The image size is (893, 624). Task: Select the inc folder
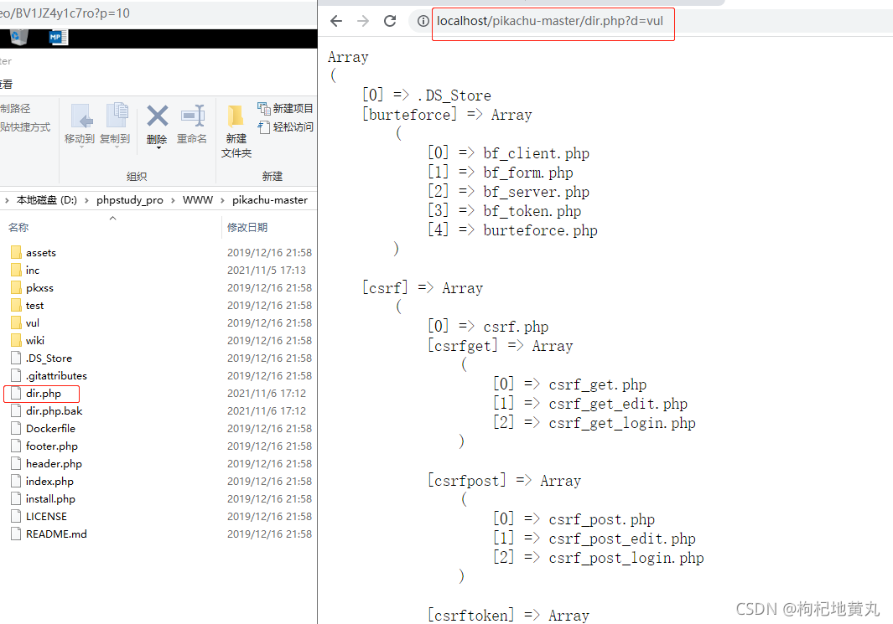(33, 271)
